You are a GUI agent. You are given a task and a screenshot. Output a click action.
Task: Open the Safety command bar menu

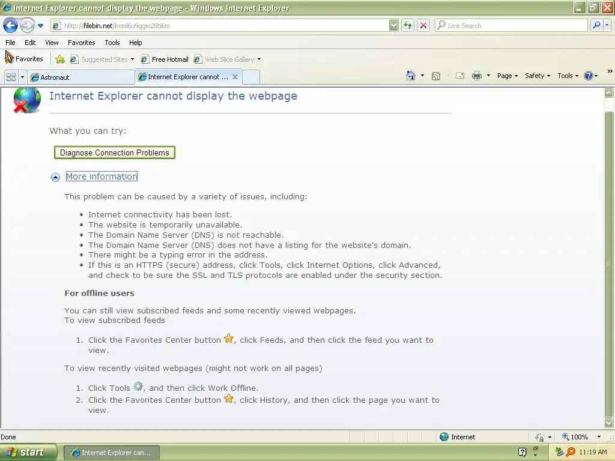tap(538, 76)
